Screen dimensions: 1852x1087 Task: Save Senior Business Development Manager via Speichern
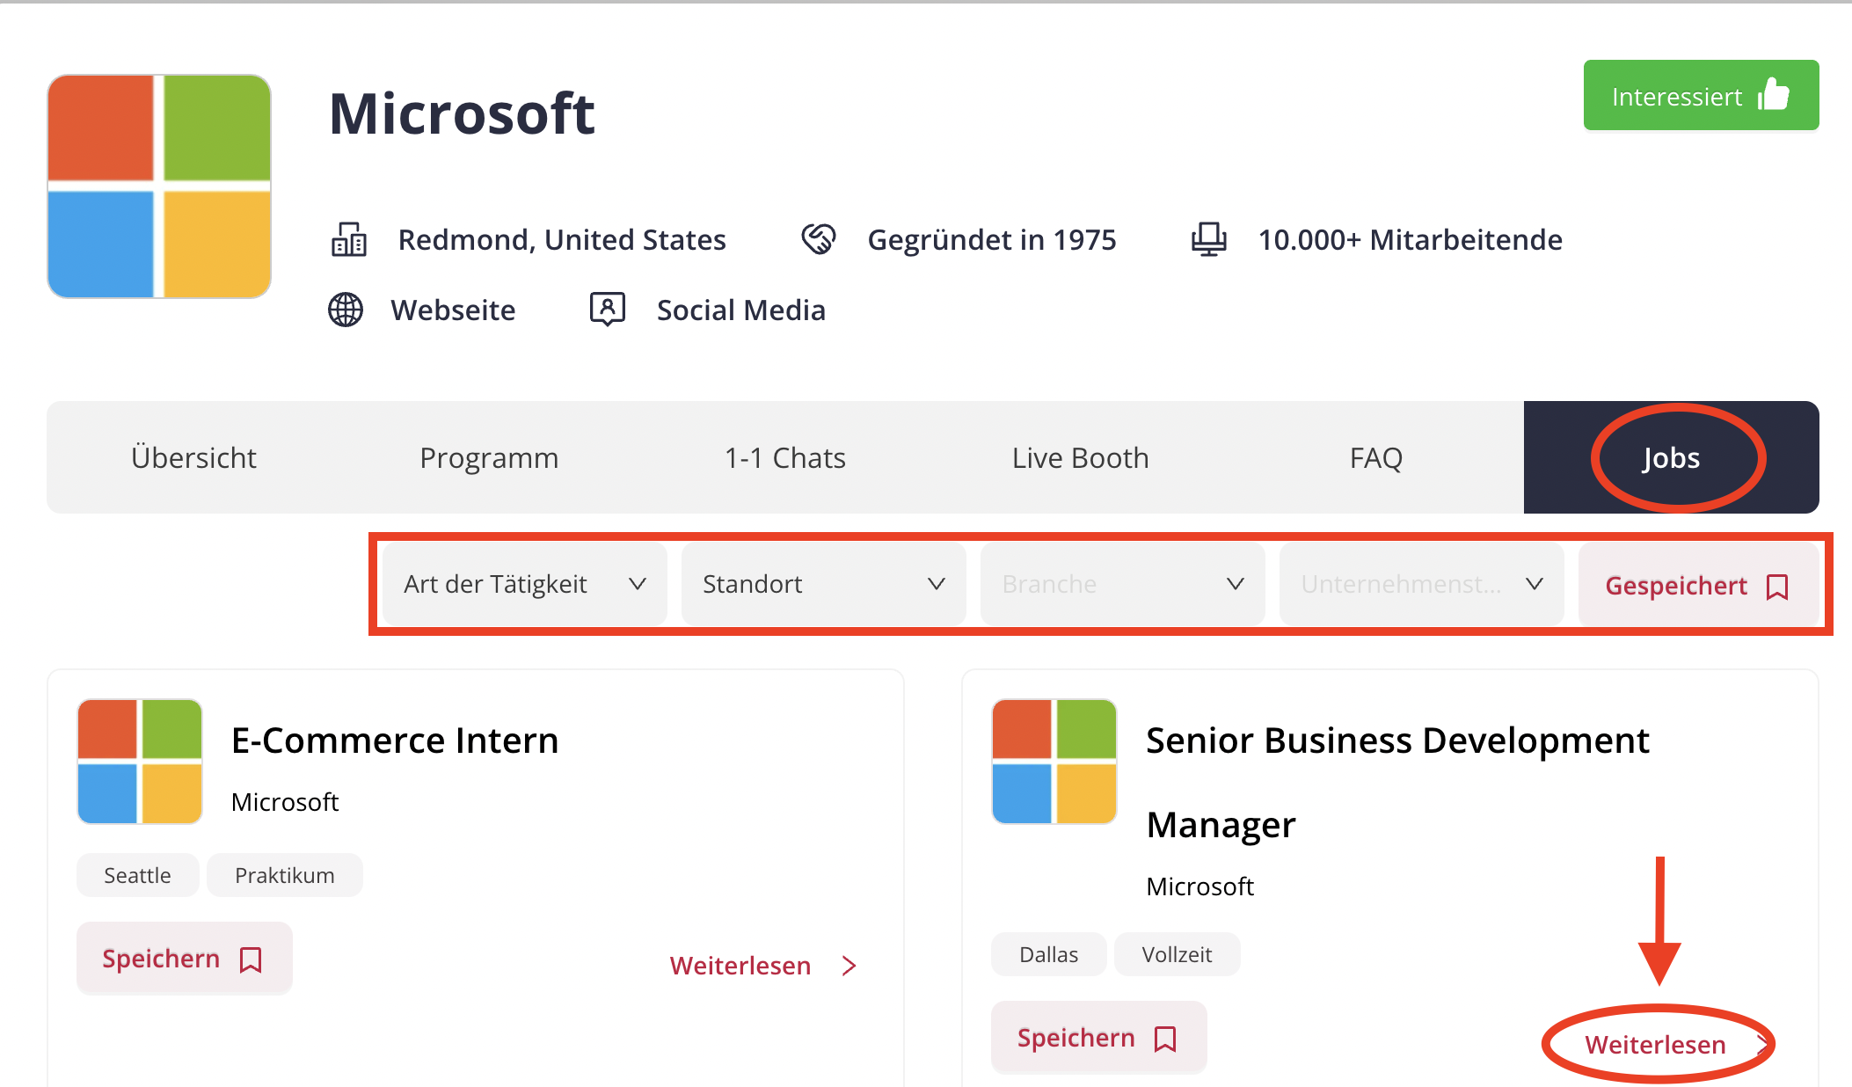point(1098,1038)
